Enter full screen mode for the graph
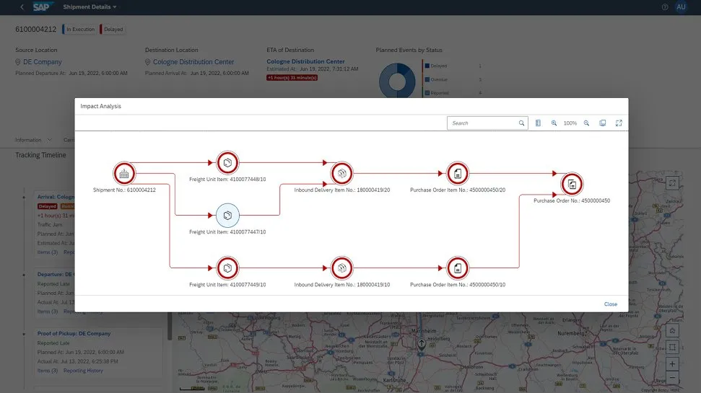The width and height of the screenshot is (701, 393). (x=619, y=123)
